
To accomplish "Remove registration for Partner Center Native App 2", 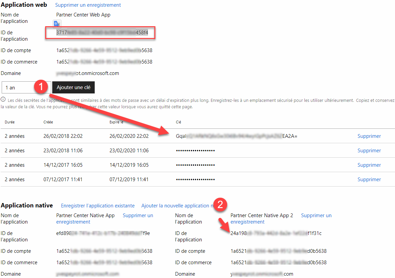I will coord(316,215).
